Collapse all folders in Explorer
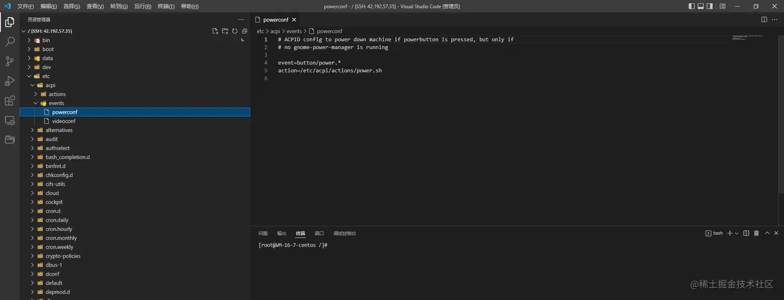 tap(244, 31)
